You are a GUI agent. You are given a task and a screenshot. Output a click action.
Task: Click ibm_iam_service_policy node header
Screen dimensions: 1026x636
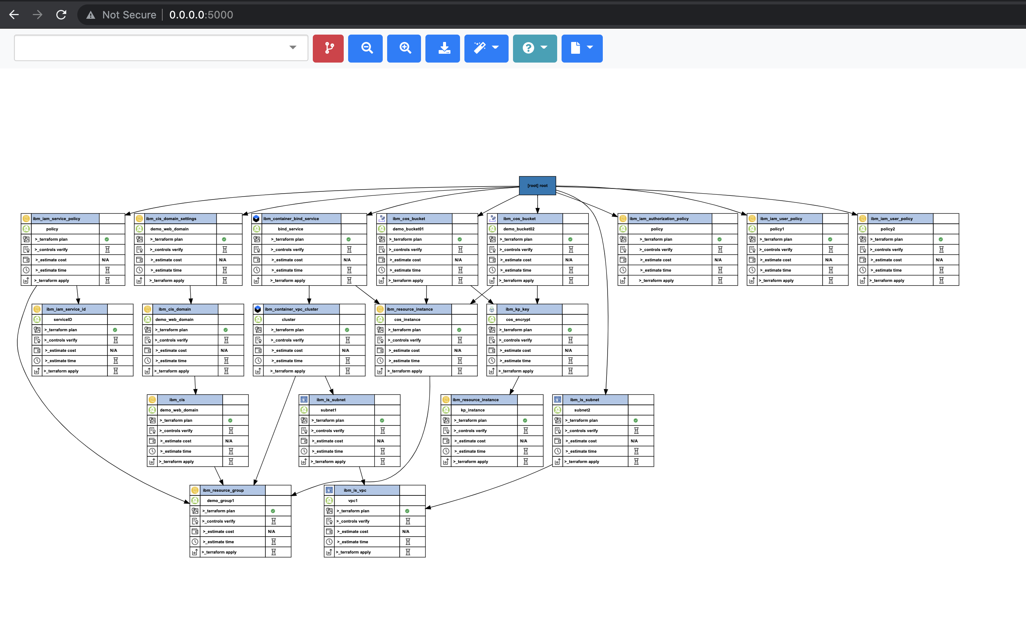66,219
